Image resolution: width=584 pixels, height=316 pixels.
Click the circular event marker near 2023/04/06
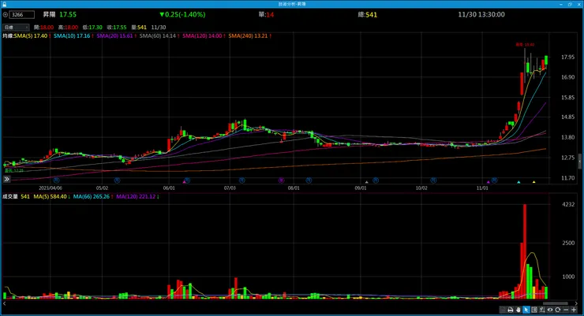pos(56,180)
